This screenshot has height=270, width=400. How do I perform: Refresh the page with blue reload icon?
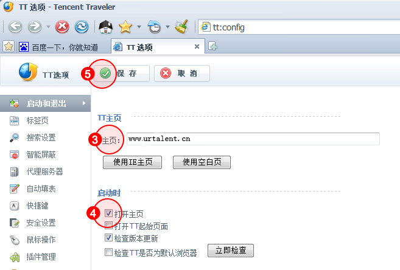click(x=82, y=27)
